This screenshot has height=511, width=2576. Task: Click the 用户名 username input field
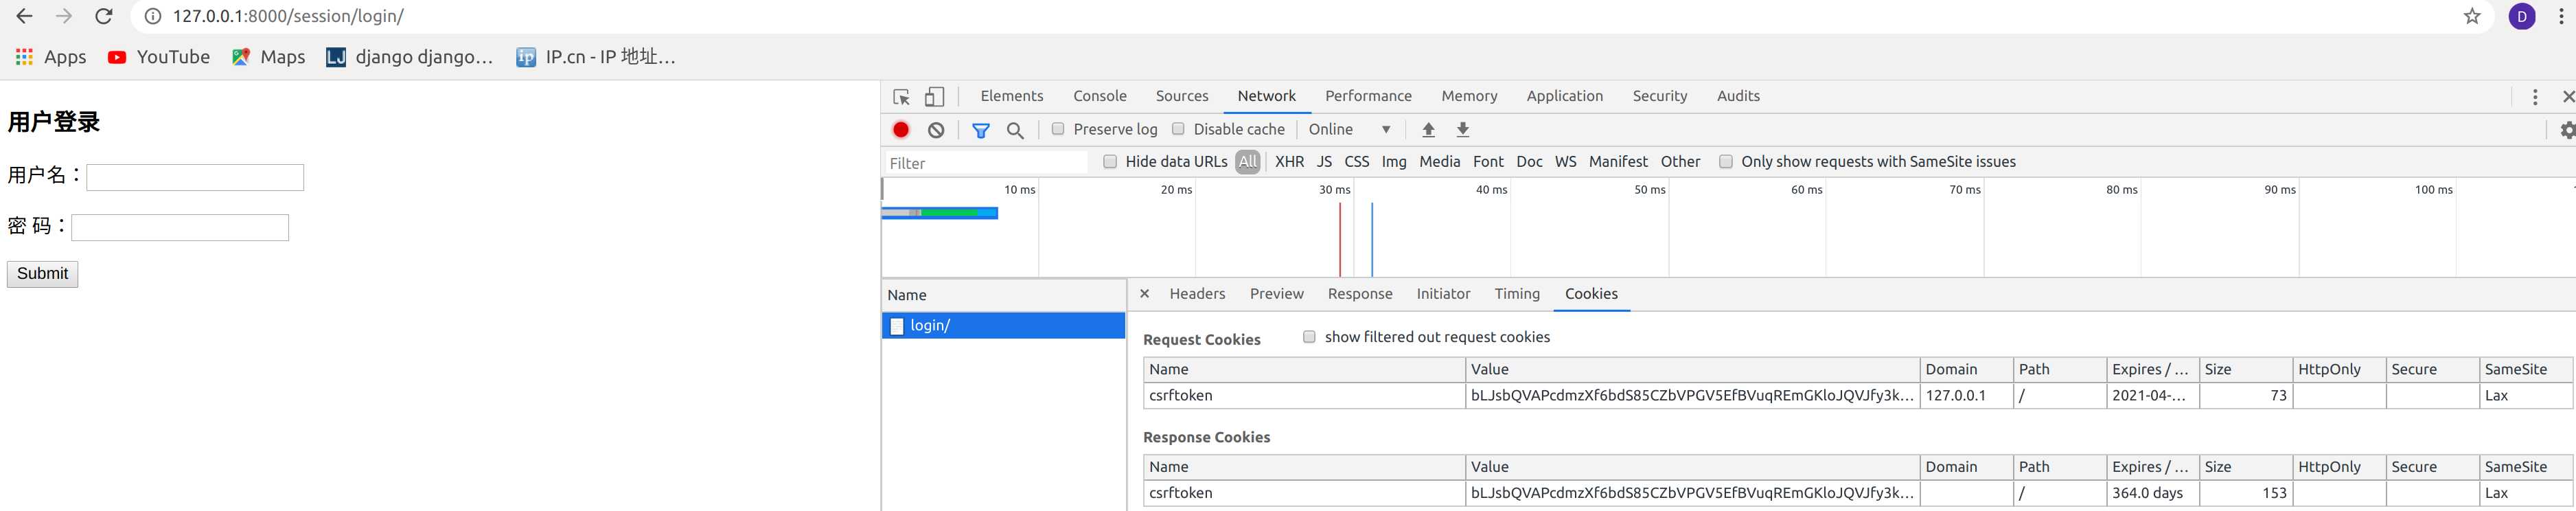[195, 178]
